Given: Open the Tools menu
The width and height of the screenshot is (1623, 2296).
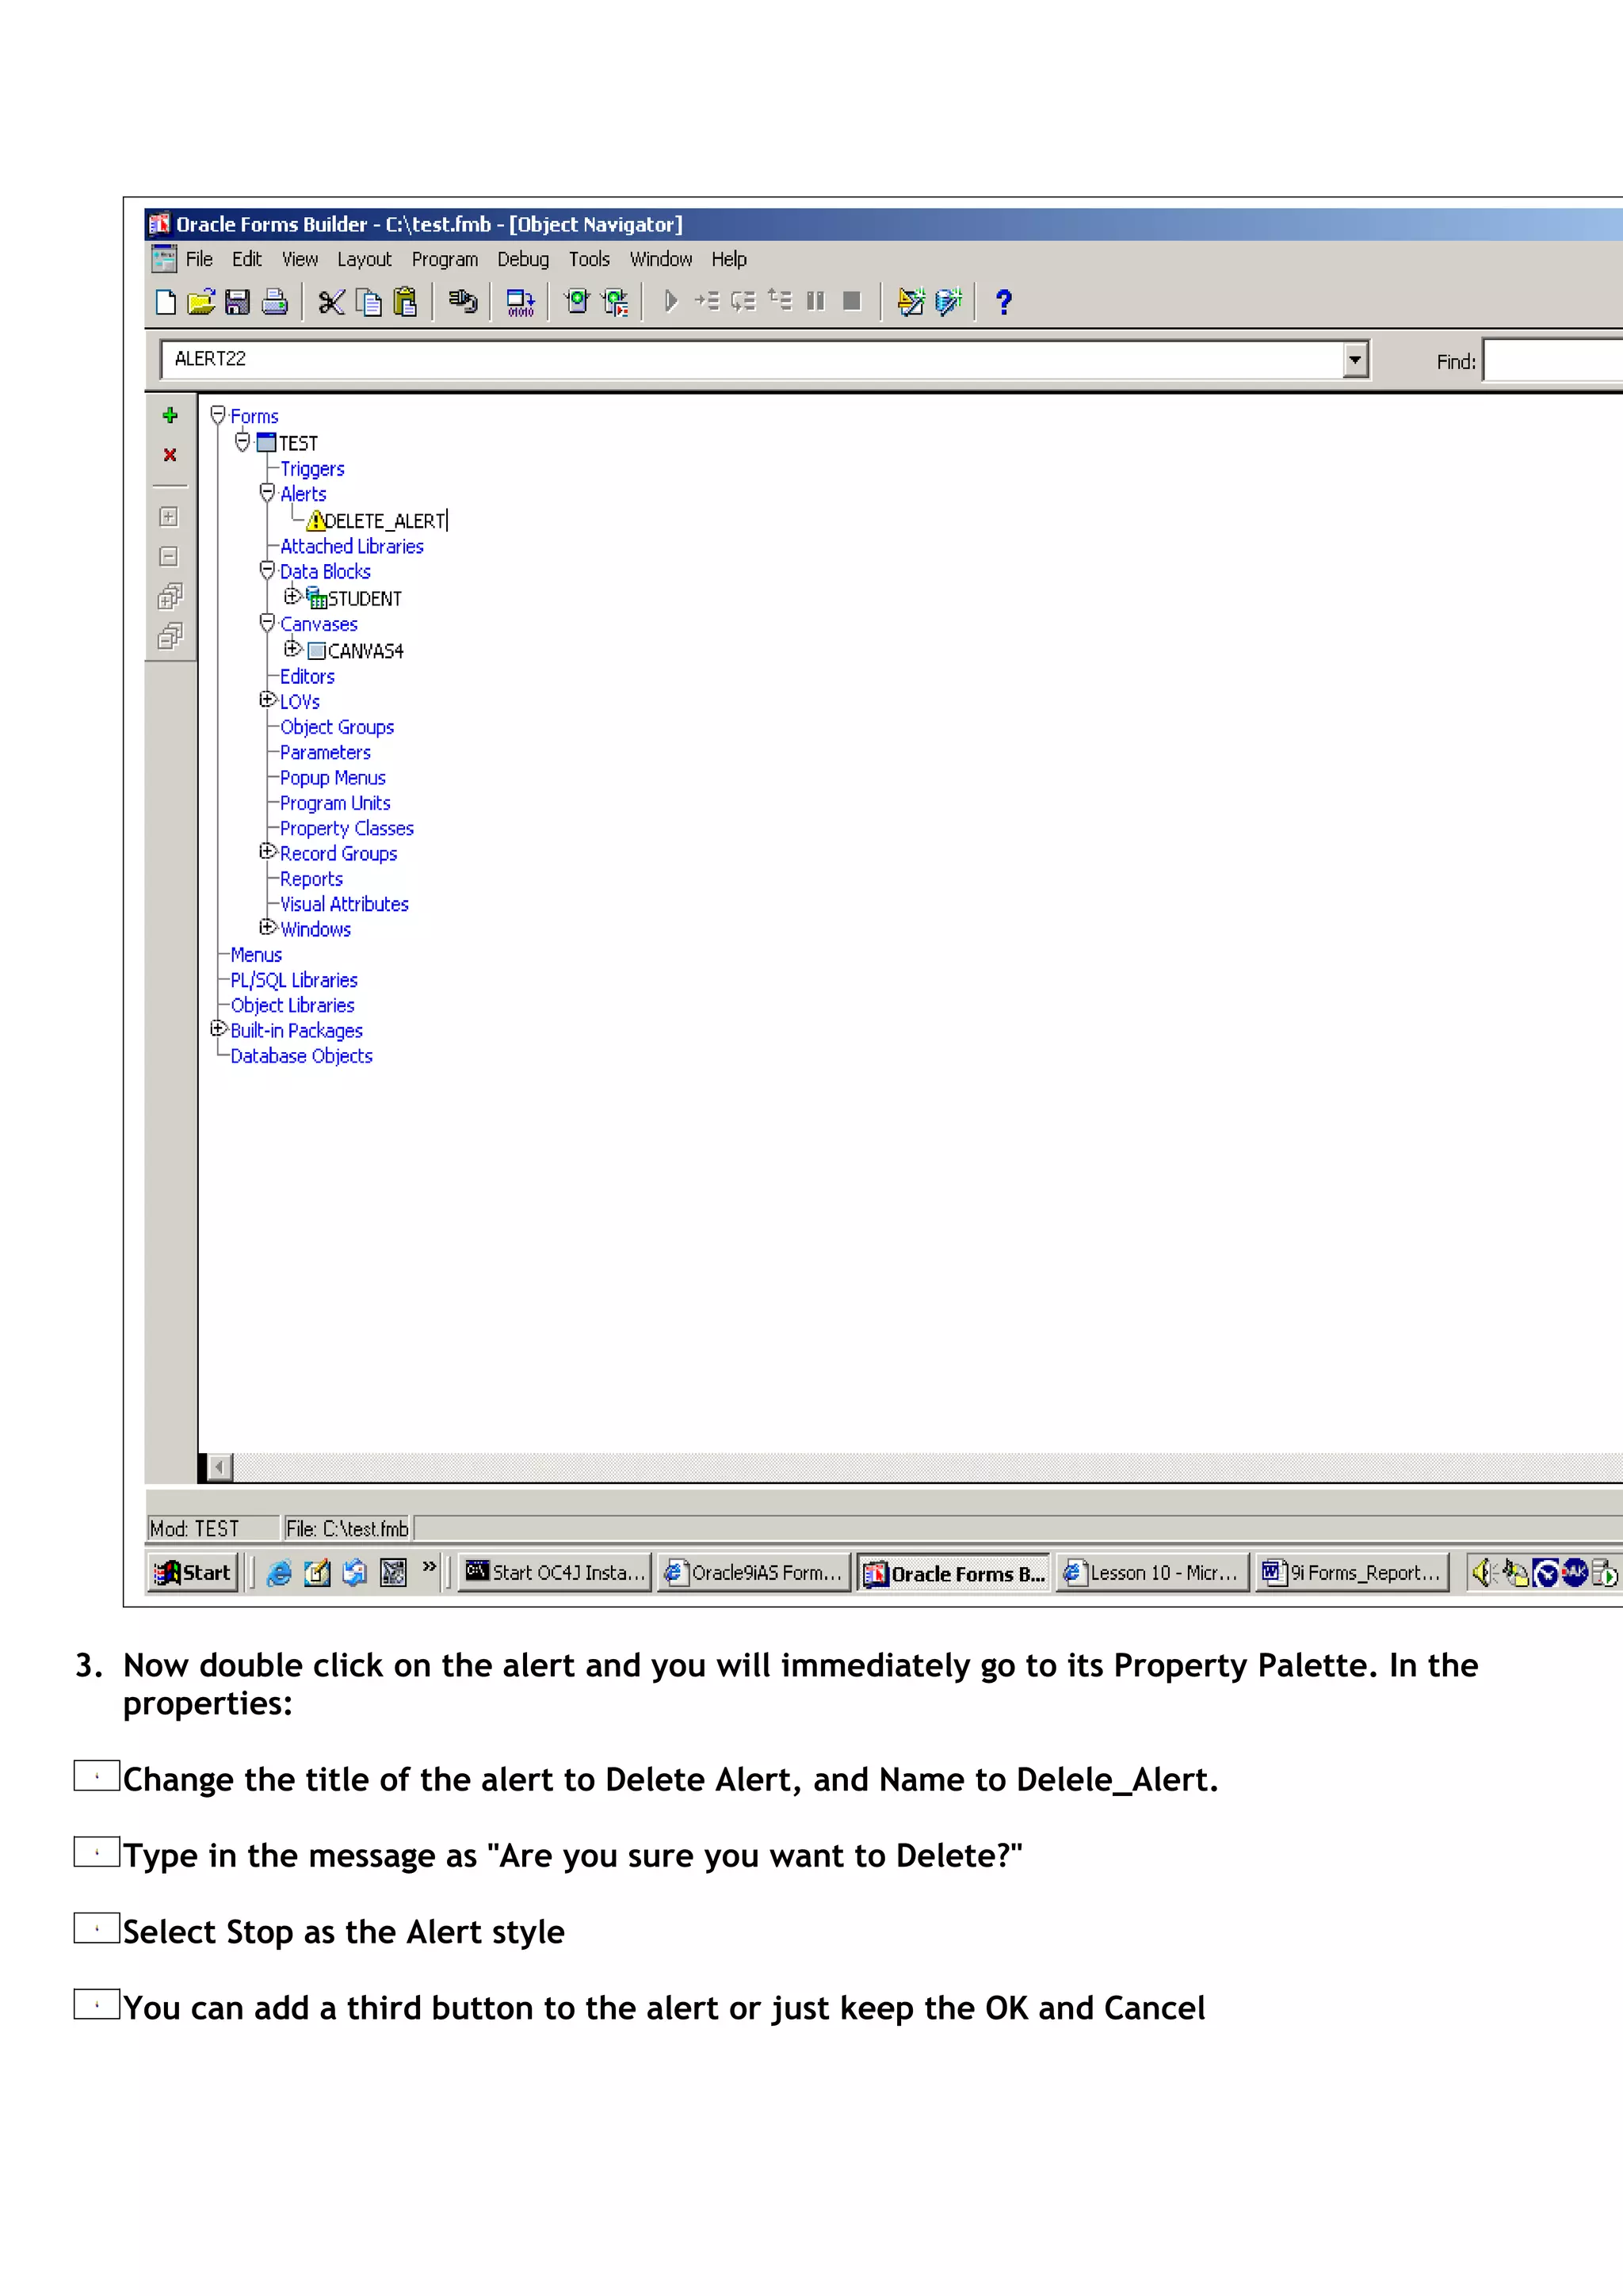Looking at the screenshot, I should (x=589, y=260).
